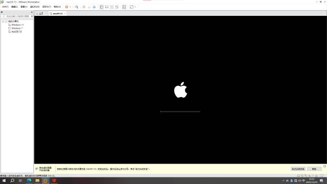The image size is (327, 184).
Task: Click the 我已完成安装 button
Action: pos(298,169)
